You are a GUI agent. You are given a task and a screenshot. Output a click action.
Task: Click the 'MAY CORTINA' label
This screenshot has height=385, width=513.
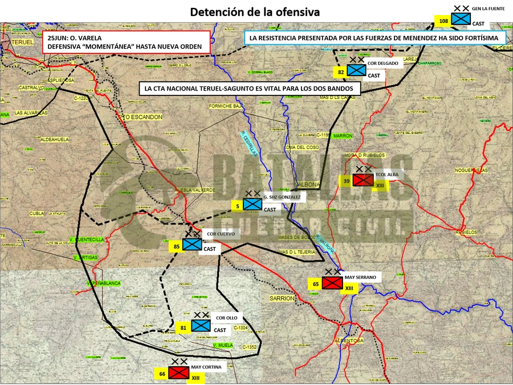coord(206,367)
